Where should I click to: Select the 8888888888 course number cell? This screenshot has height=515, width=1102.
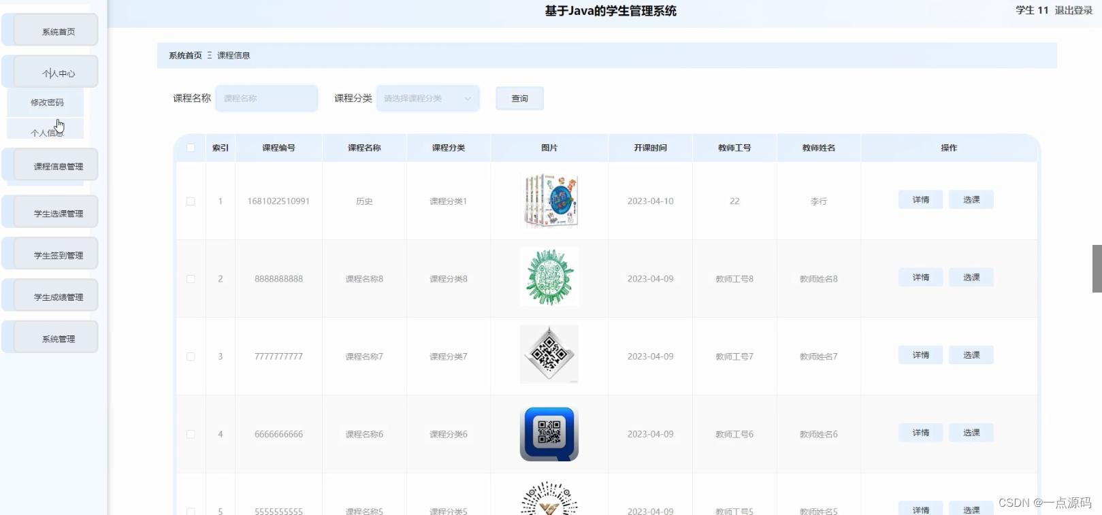tap(278, 279)
